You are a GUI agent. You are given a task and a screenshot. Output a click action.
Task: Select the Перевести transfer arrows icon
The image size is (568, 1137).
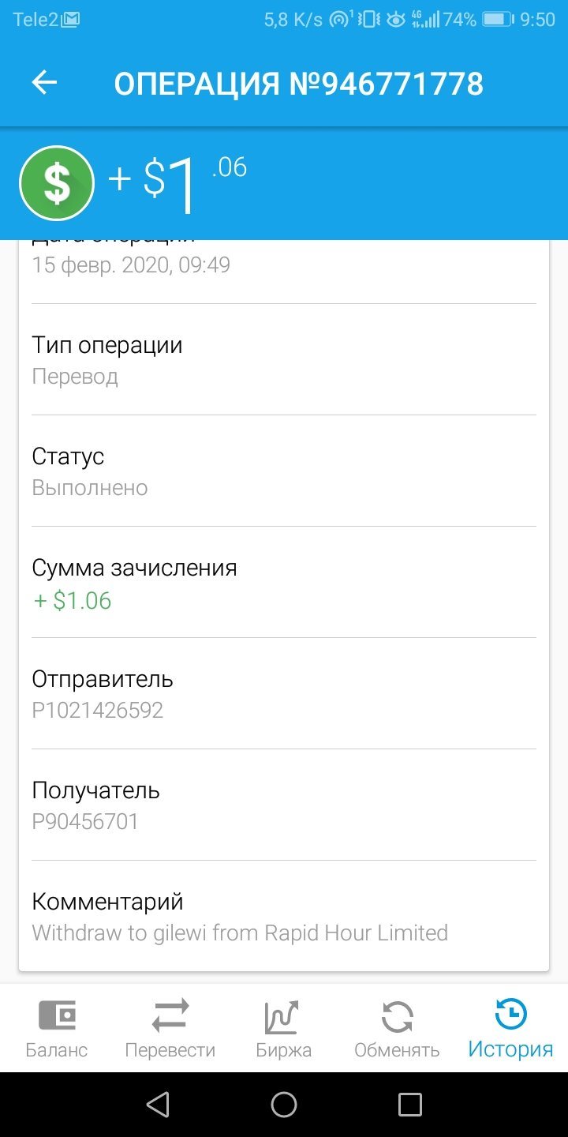click(170, 1015)
